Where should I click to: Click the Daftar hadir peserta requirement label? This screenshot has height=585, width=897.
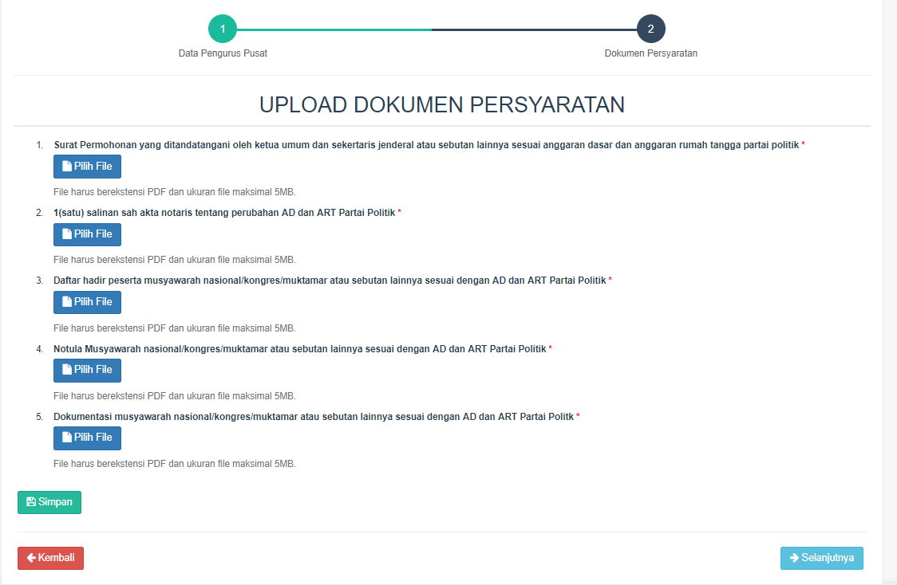[330, 281]
